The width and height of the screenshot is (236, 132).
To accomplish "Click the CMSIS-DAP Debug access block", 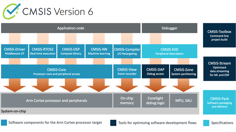I will (x=155, y=72).
